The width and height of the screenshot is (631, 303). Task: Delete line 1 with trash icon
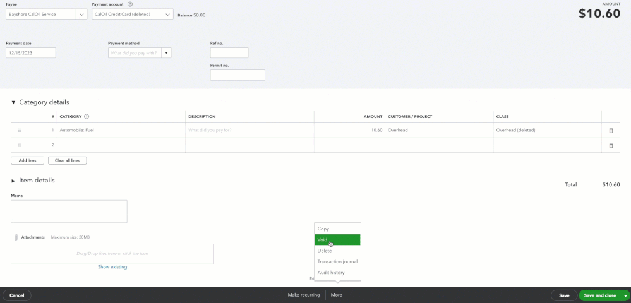point(611,131)
